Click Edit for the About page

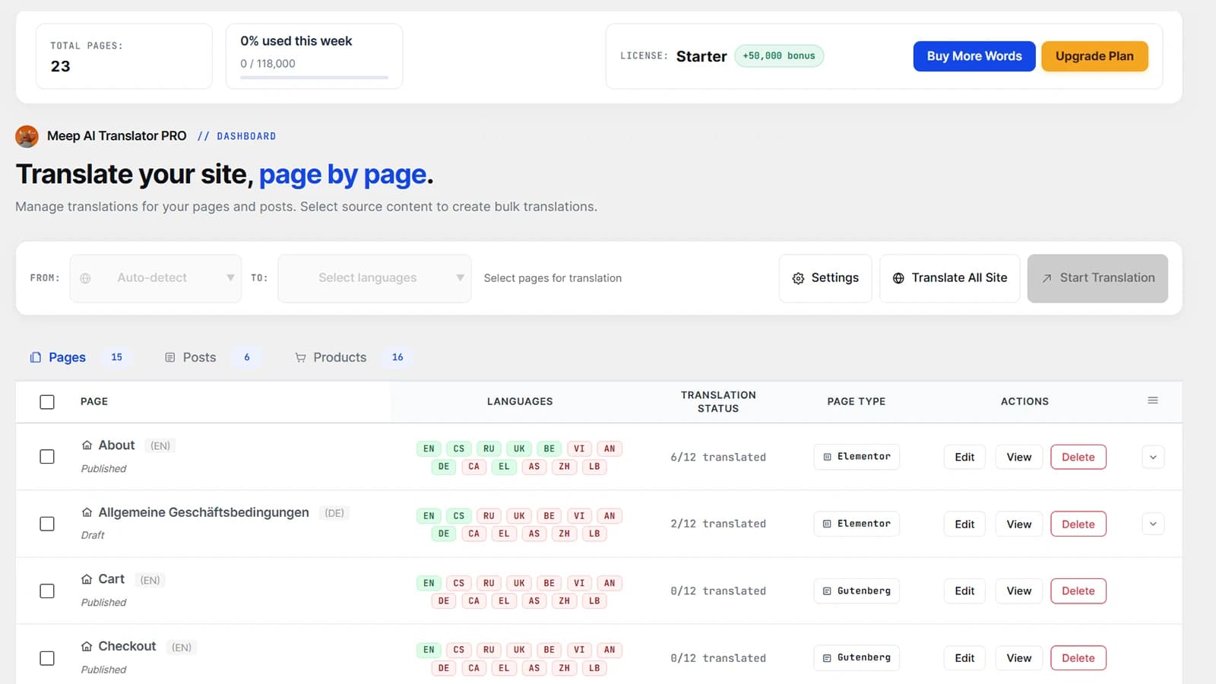point(964,457)
